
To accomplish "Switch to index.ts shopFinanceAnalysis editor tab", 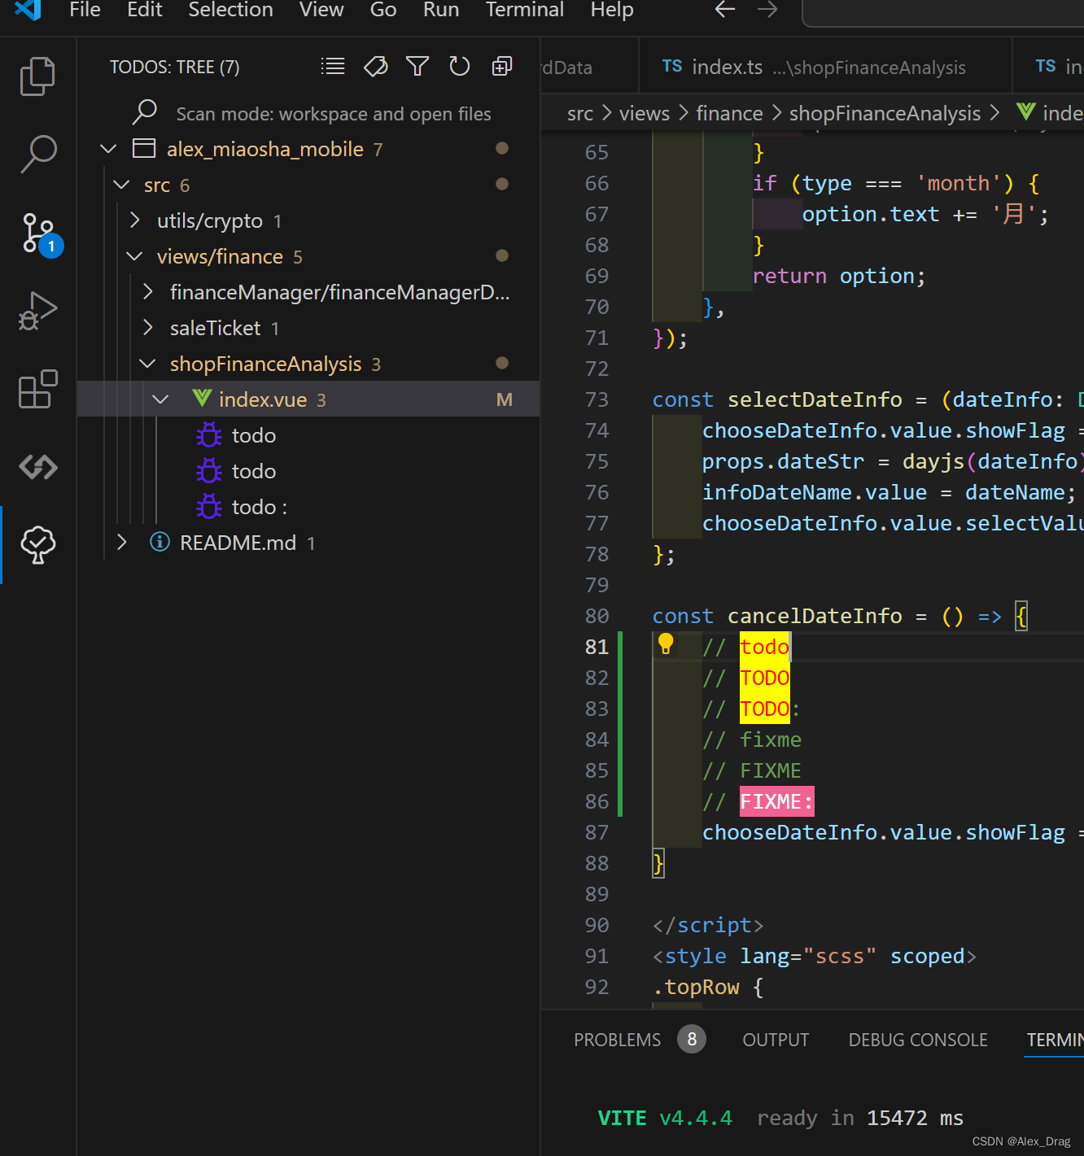I will click(x=825, y=67).
